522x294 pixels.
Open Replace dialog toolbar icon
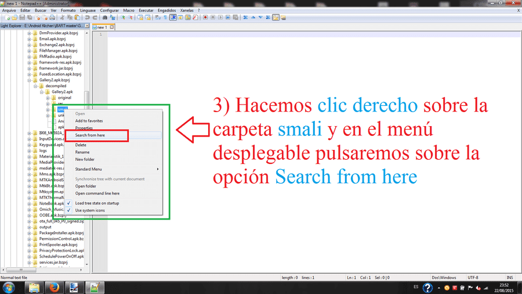tap(112, 17)
